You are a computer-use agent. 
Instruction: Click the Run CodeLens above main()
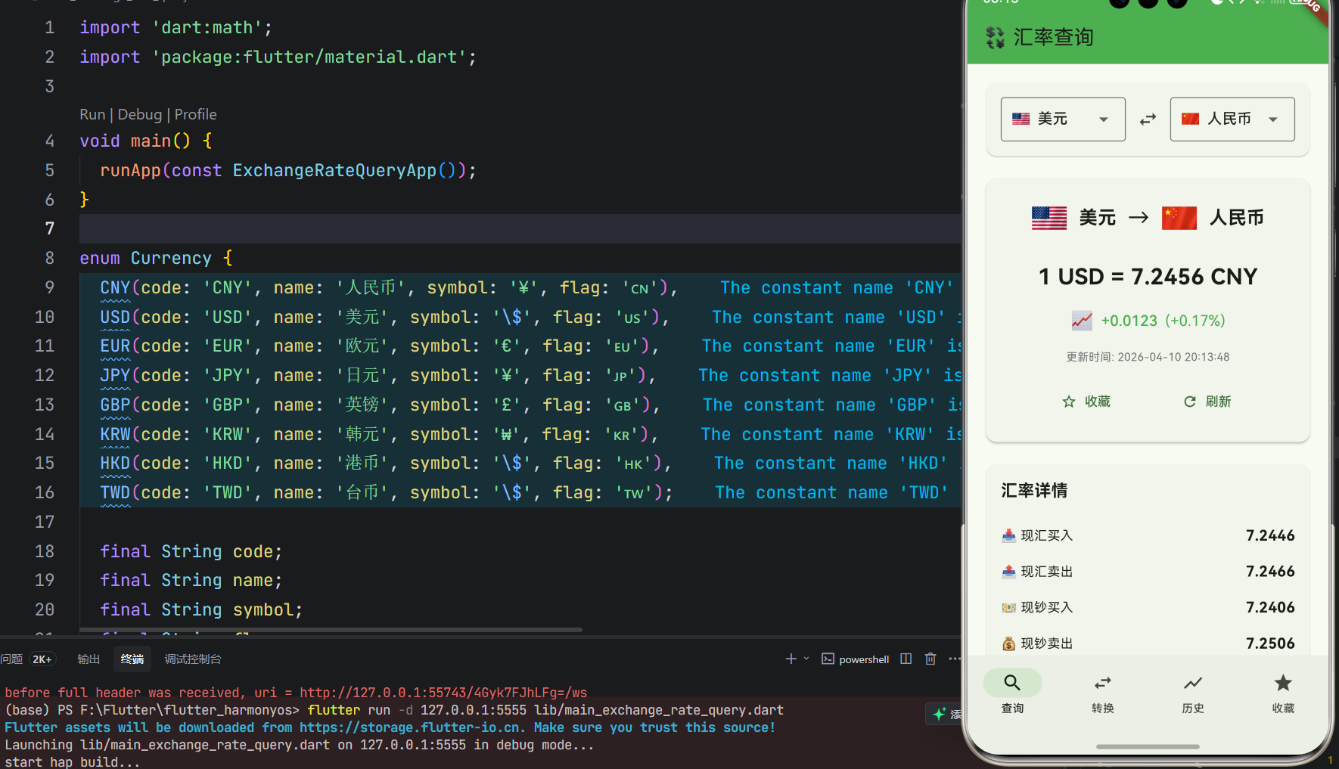tap(92, 115)
